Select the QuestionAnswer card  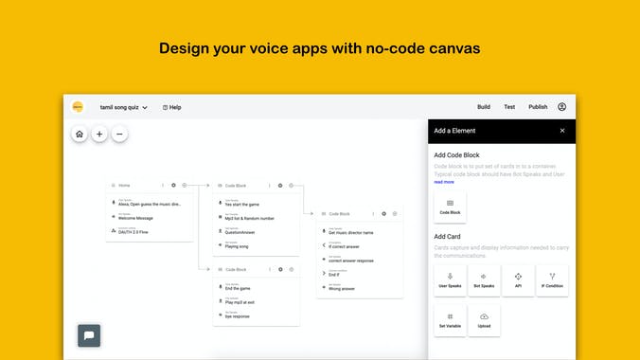[256, 231]
